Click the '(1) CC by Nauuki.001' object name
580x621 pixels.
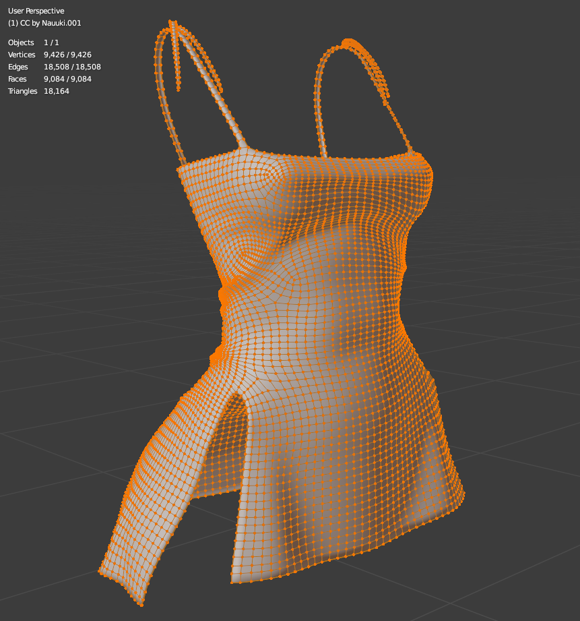click(x=44, y=23)
